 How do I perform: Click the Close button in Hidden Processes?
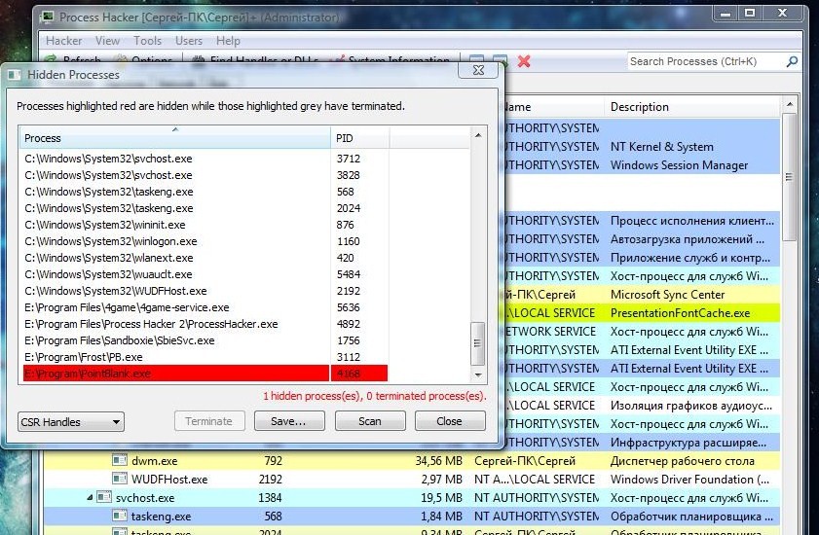pos(450,420)
